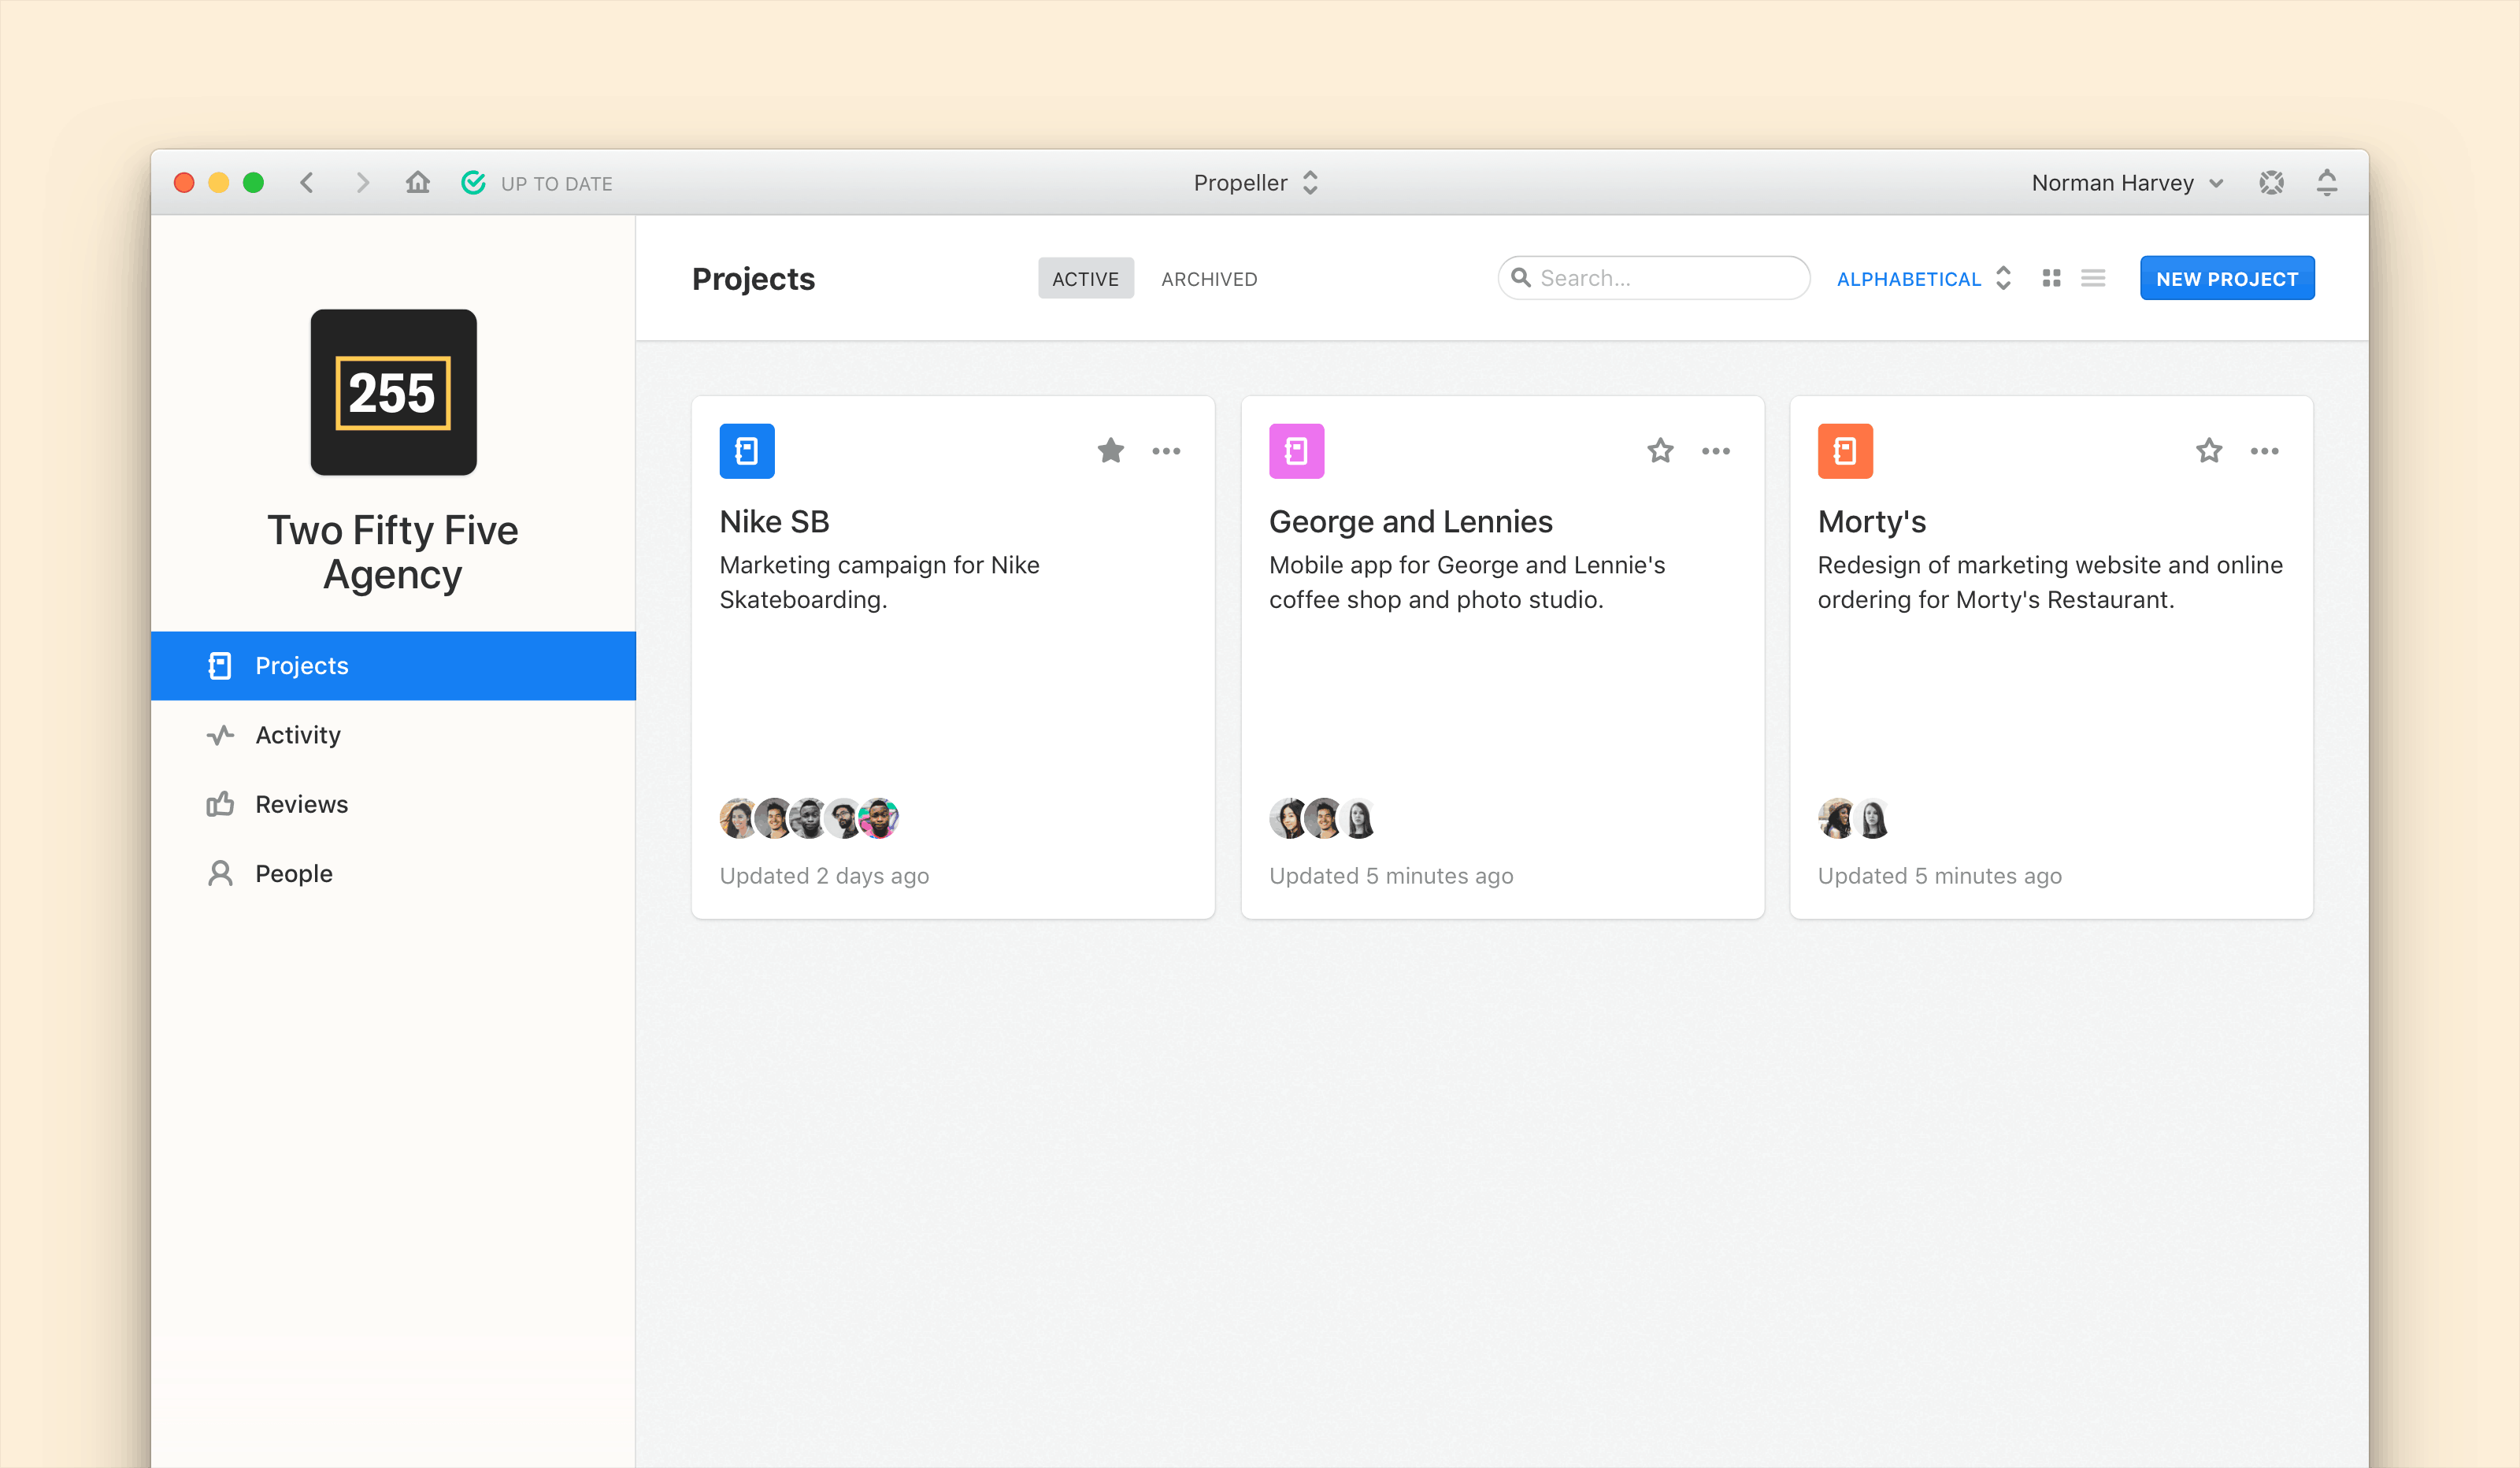The height and width of the screenshot is (1468, 2520).
Task: Click last member avatar on Nike SB
Action: (879, 818)
